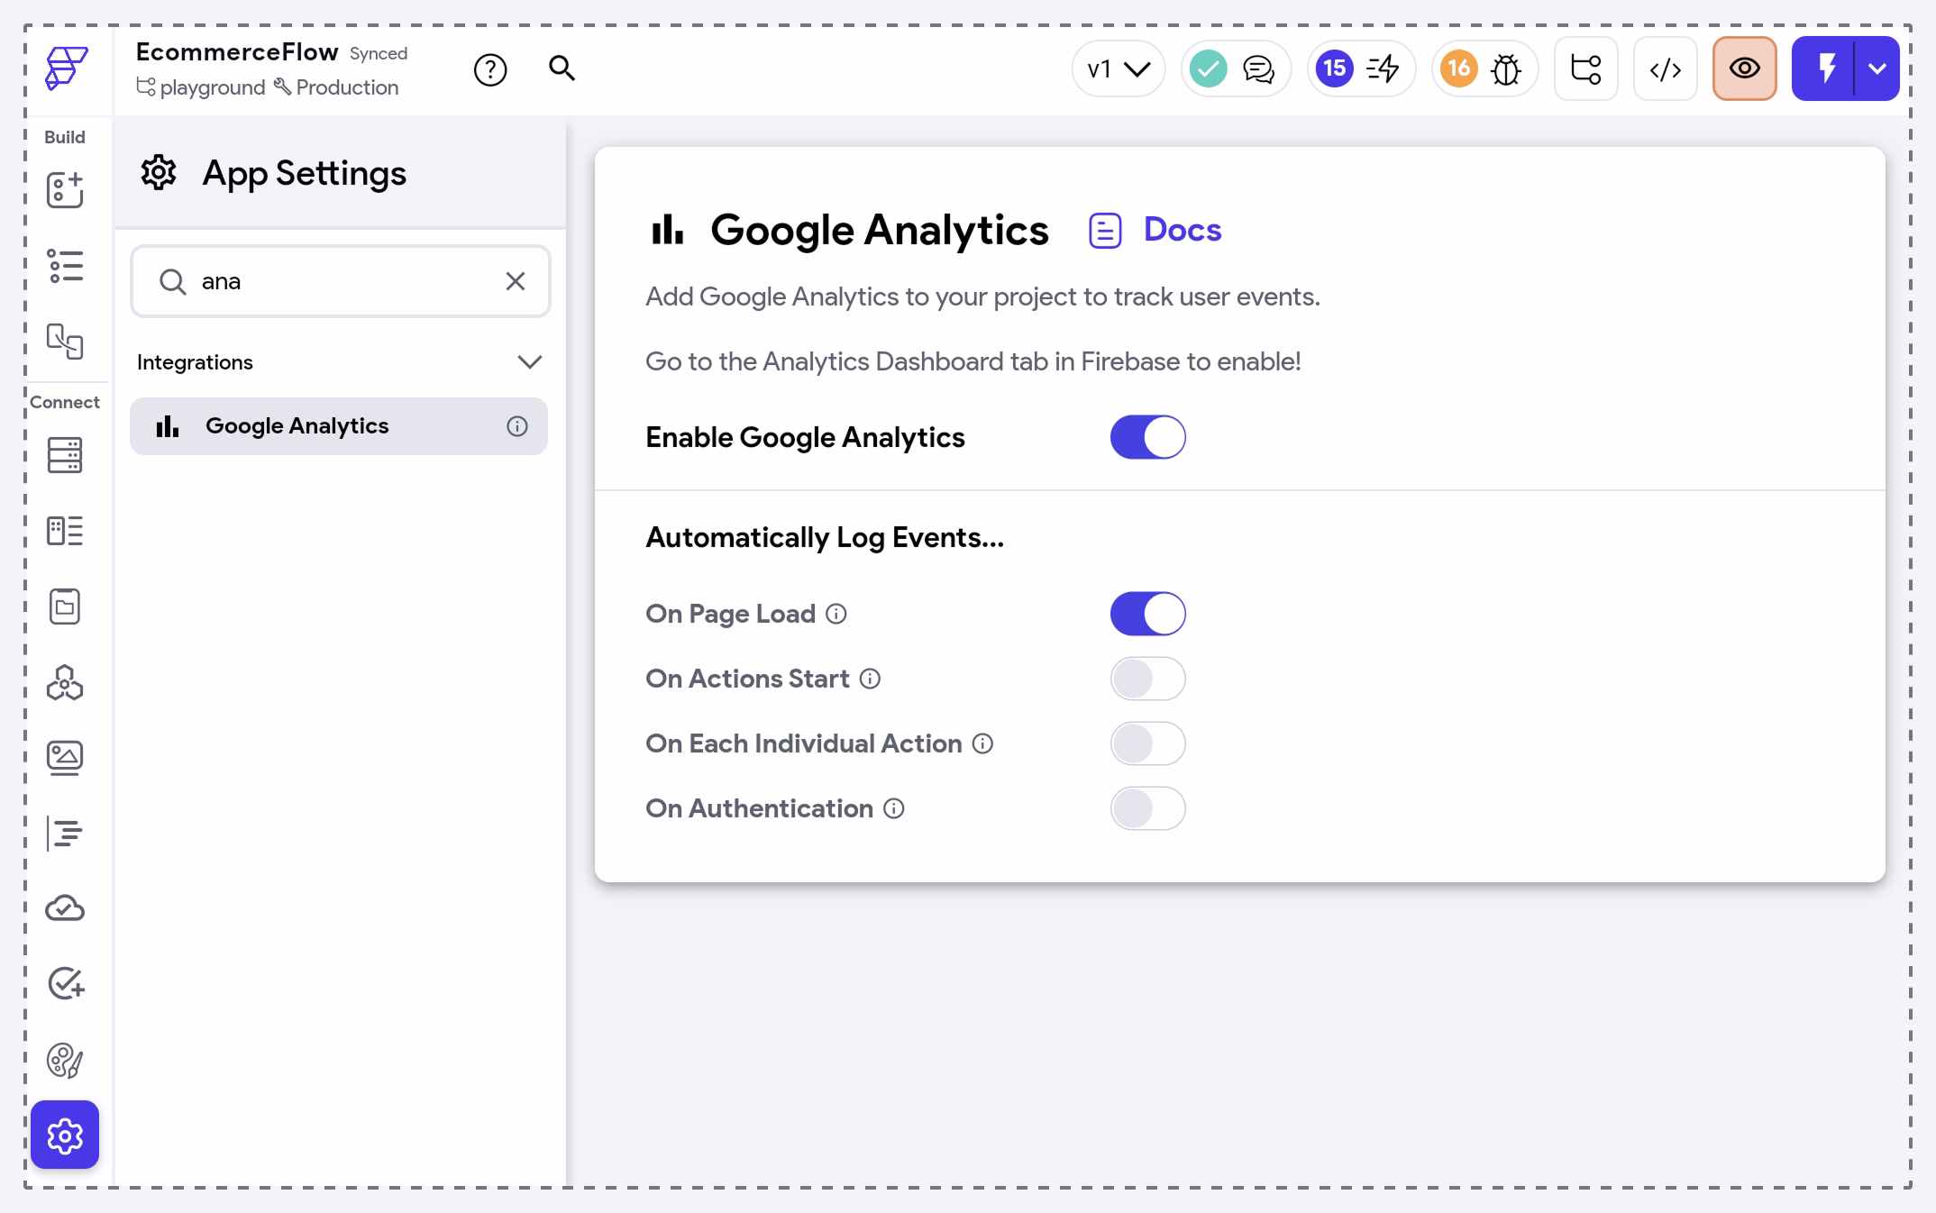Open the comments chat bubble icon
Viewport: 1936px width, 1213px height.
point(1259,69)
